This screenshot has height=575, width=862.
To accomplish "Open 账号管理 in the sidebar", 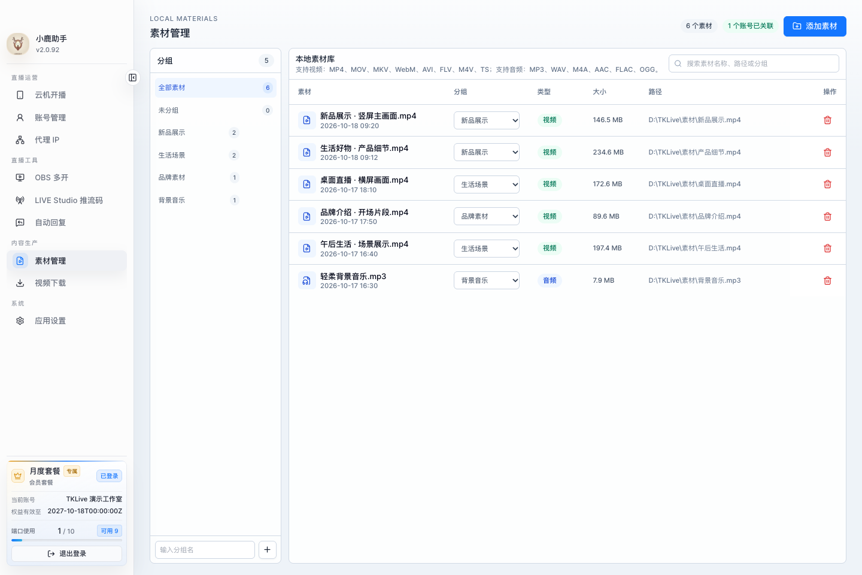I will [67, 118].
